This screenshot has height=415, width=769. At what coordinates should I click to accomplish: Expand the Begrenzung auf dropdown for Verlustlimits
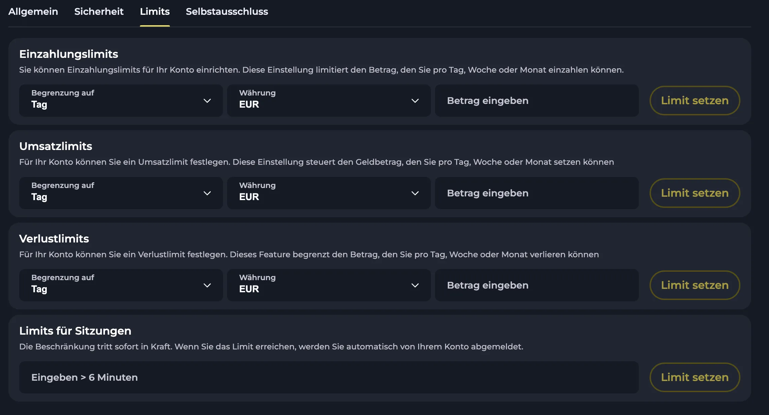121,285
